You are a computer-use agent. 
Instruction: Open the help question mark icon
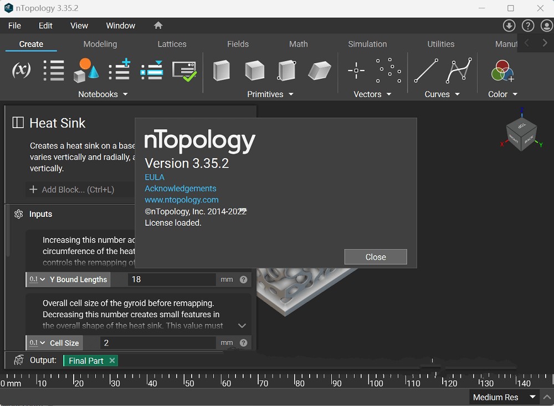point(528,26)
